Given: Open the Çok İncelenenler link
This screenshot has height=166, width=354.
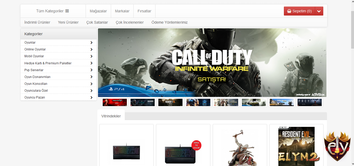Looking at the screenshot, I should pos(130,22).
